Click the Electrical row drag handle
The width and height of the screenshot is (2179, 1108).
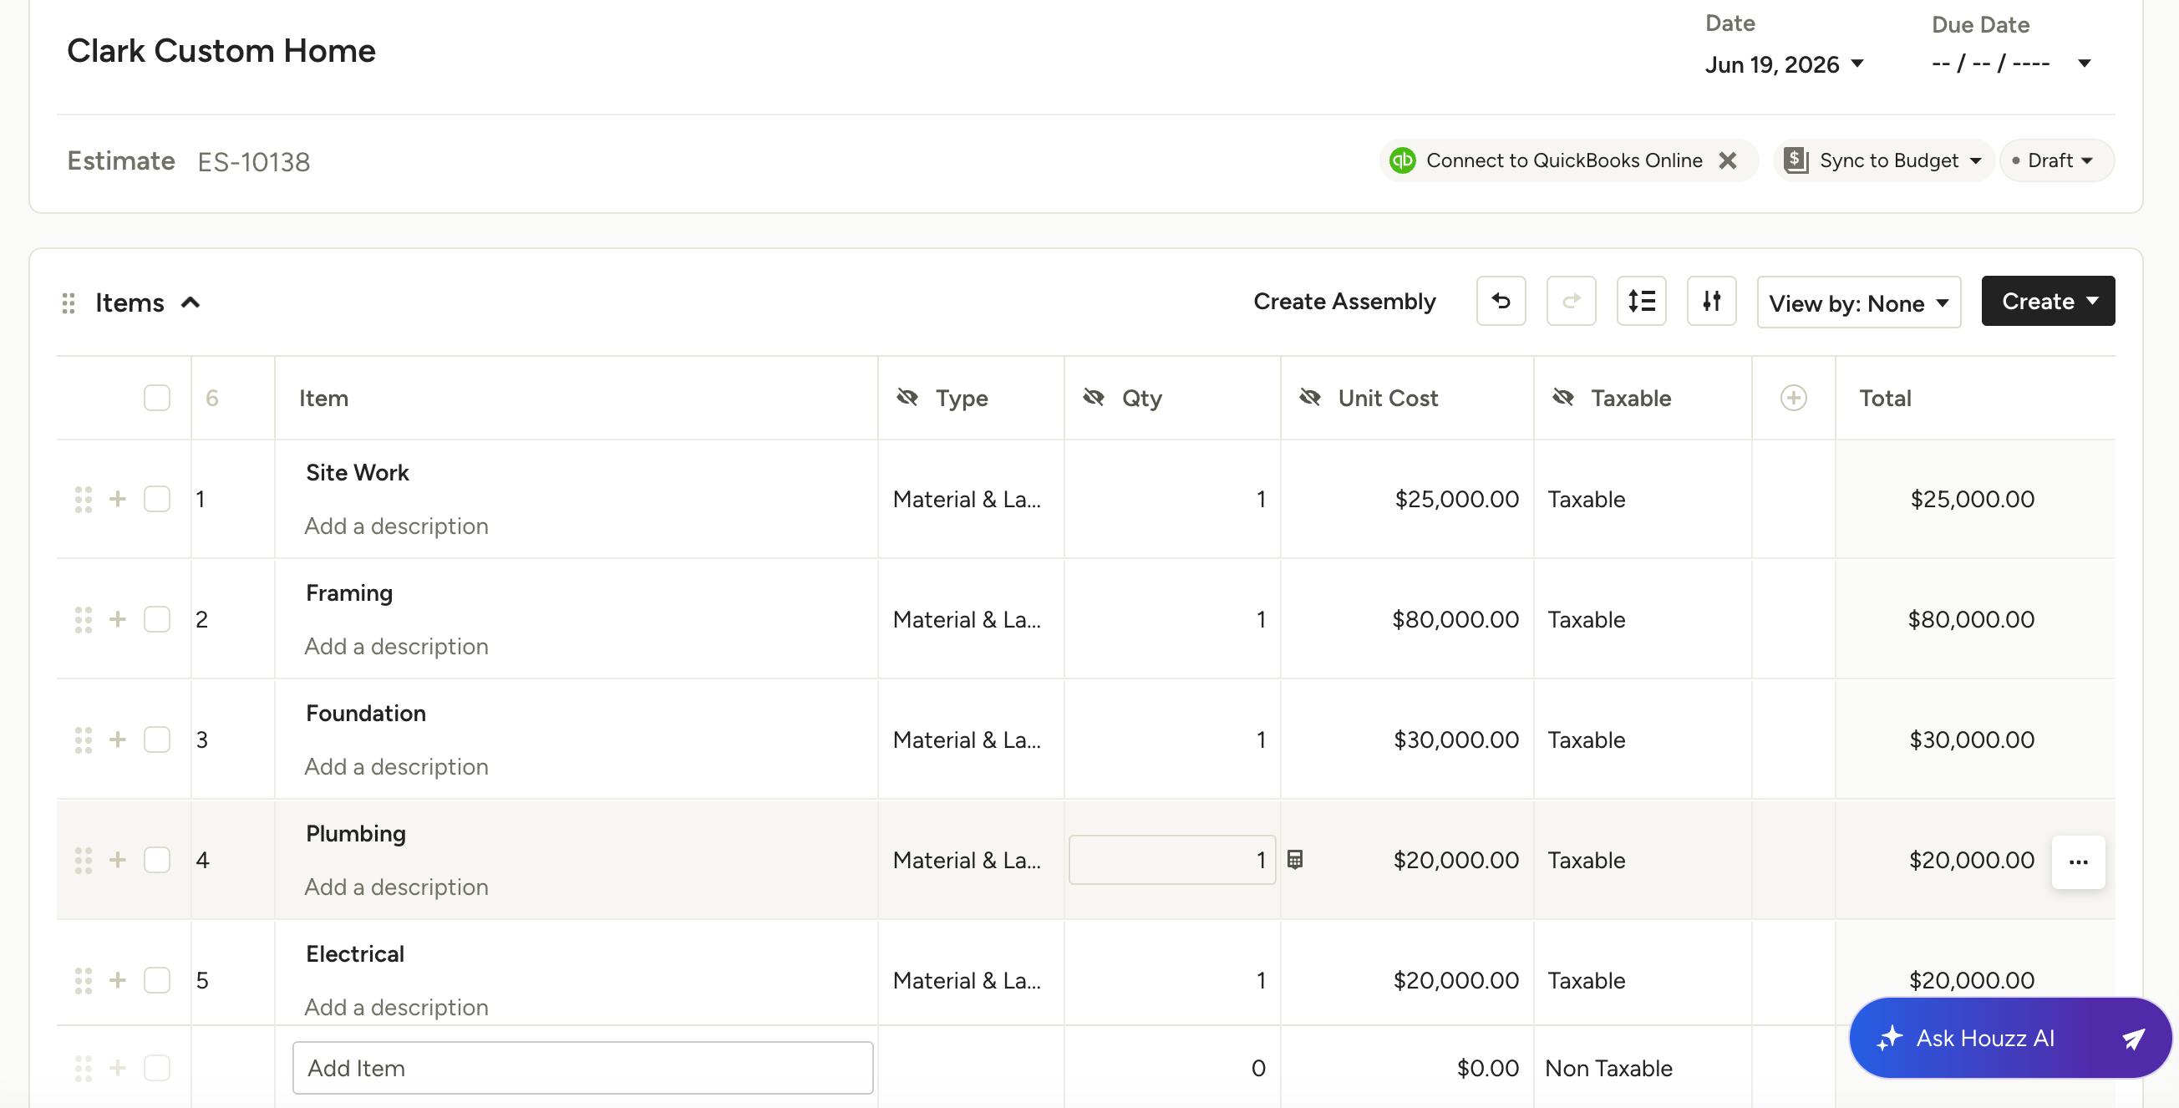(x=83, y=979)
